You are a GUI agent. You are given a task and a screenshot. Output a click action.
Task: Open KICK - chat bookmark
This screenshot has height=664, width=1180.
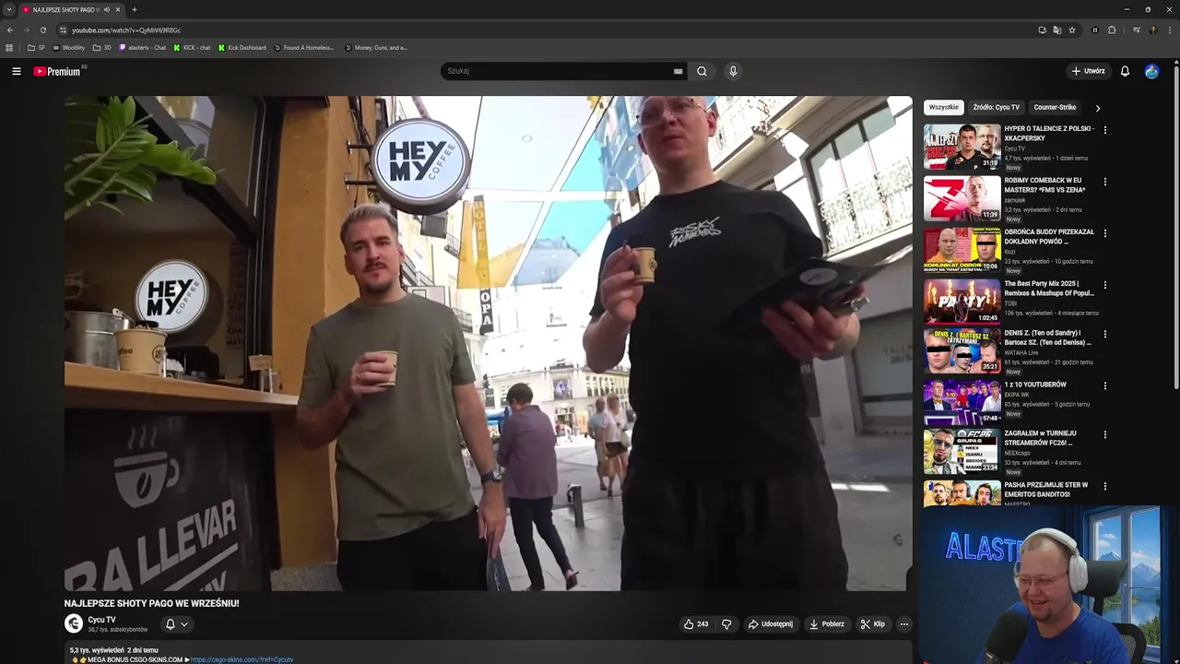click(192, 48)
